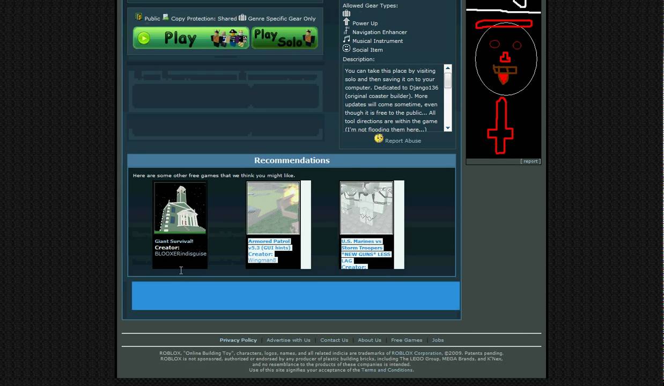Open Advertise with Us footer link
This screenshot has height=386, width=664.
tap(289, 340)
